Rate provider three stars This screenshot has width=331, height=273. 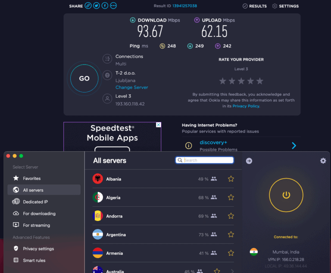[x=241, y=81]
